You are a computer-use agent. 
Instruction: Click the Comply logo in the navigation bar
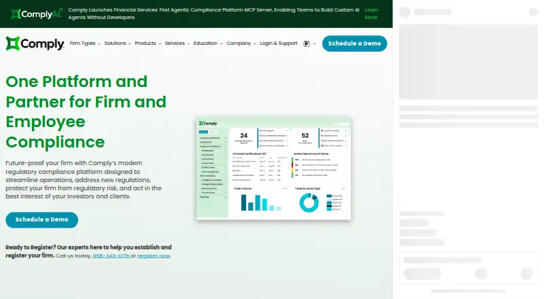(35, 43)
